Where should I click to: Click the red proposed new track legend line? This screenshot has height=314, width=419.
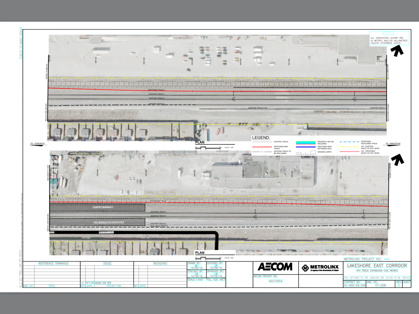tap(262, 147)
